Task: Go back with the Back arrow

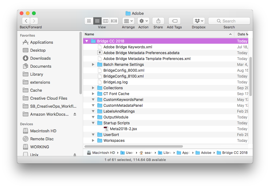Action: click(x=26, y=21)
